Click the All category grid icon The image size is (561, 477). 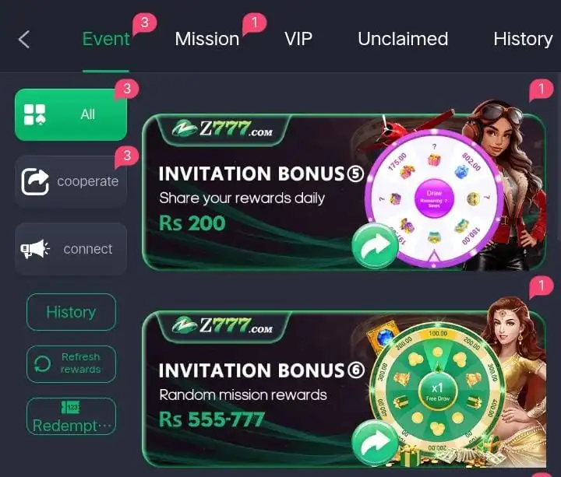pos(35,114)
